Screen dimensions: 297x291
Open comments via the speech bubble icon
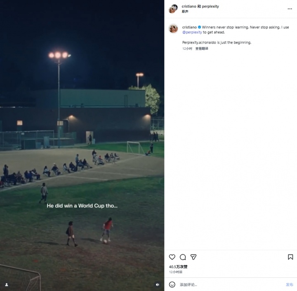(183, 257)
